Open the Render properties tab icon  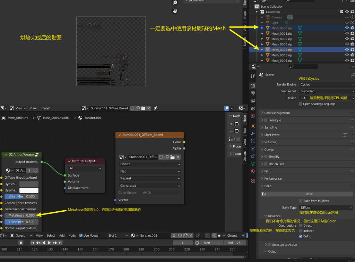(x=253, y=85)
